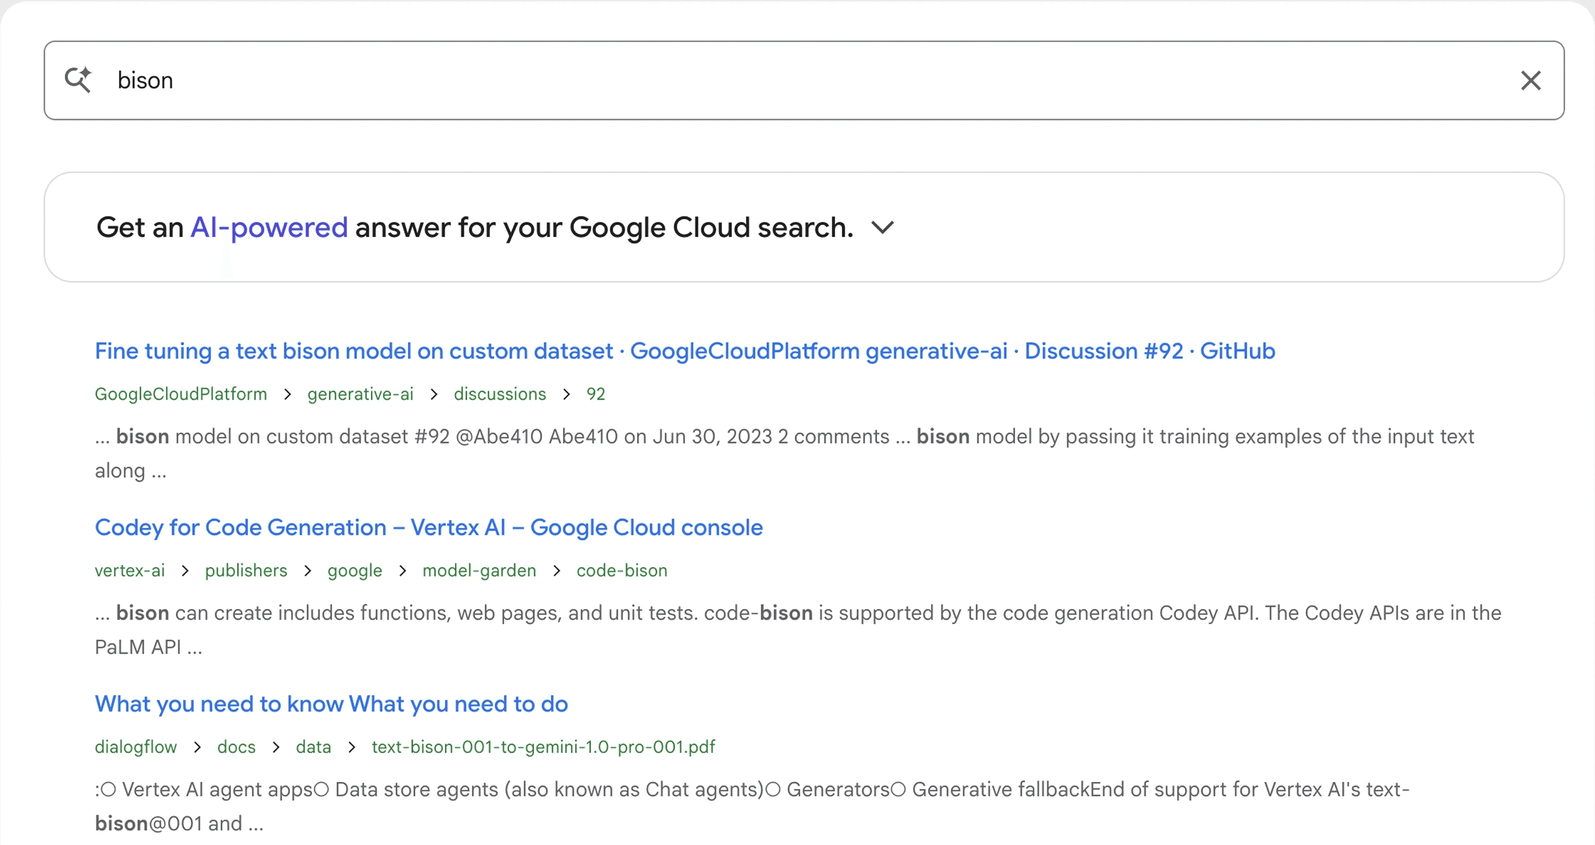Click the AI-powered answer panel heading
This screenshot has width=1595, height=845.
[475, 228]
